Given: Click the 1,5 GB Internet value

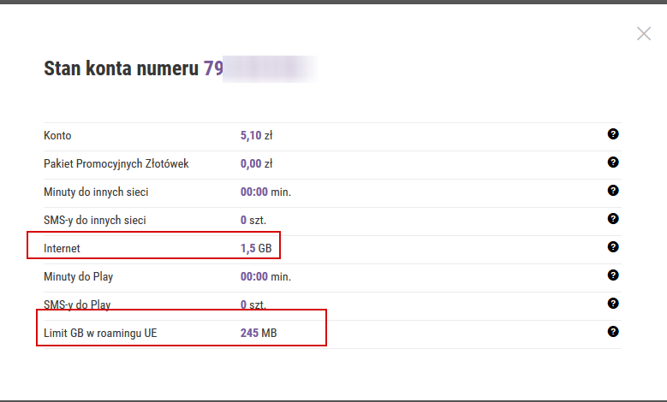Looking at the screenshot, I should [x=256, y=248].
